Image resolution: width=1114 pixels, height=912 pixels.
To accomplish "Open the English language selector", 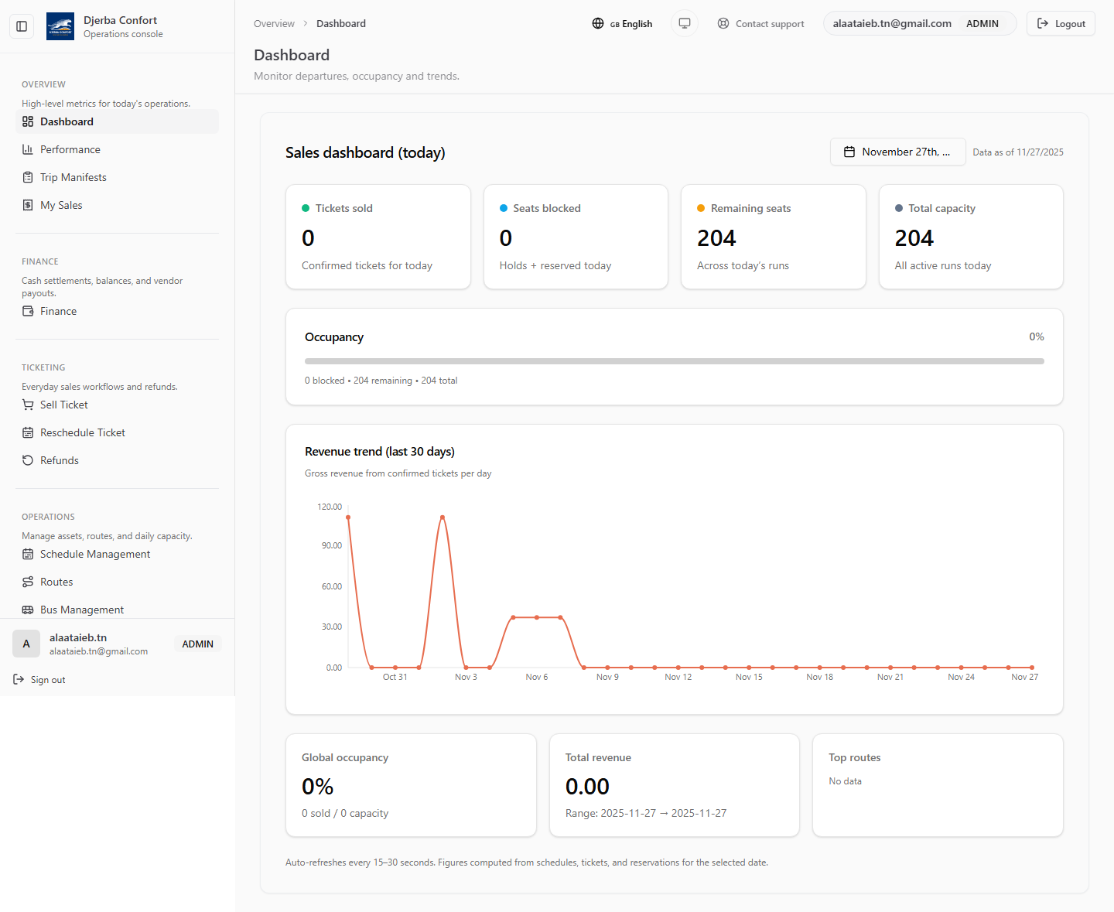I will (622, 24).
